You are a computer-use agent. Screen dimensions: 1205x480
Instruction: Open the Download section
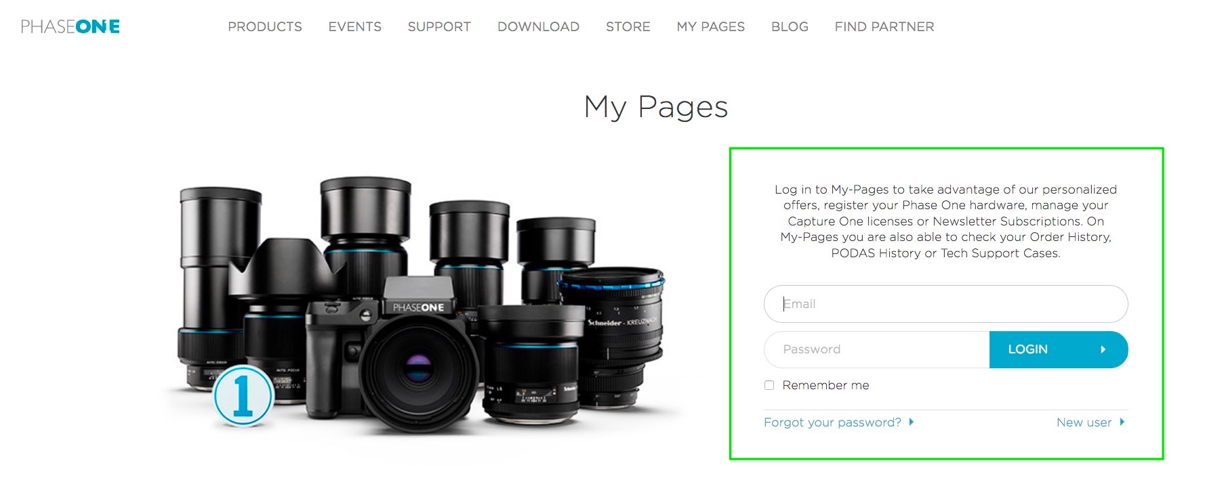538,26
